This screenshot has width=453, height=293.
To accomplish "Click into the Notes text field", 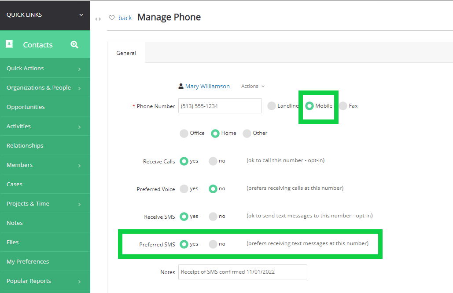I will 243,271.
